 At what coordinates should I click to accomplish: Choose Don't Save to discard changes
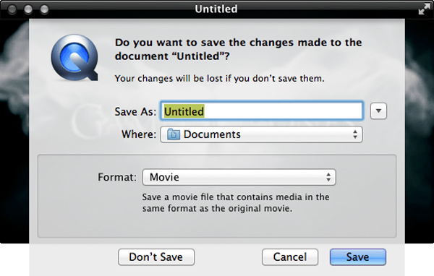coord(156,257)
